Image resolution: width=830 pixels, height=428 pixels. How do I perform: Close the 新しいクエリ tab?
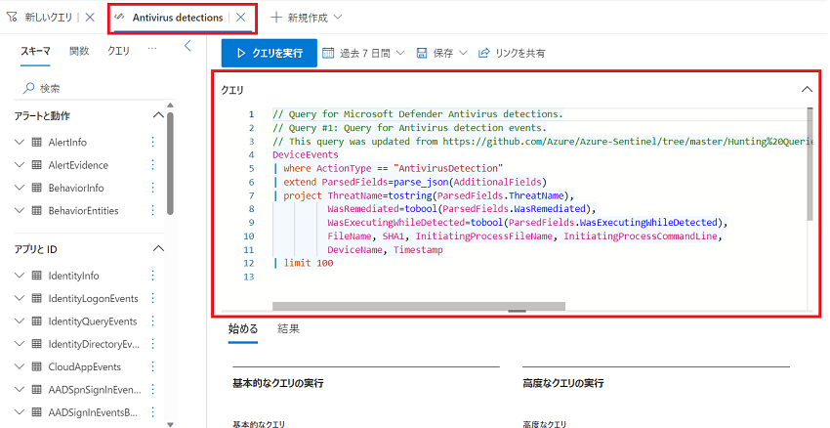pos(90,17)
